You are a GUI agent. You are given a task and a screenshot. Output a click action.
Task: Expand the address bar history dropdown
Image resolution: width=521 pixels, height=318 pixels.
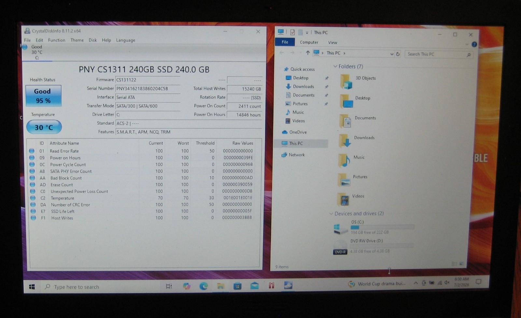392,54
